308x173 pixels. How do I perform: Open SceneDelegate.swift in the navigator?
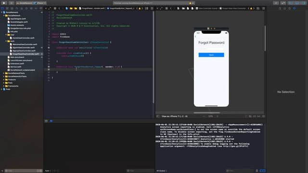19,22
